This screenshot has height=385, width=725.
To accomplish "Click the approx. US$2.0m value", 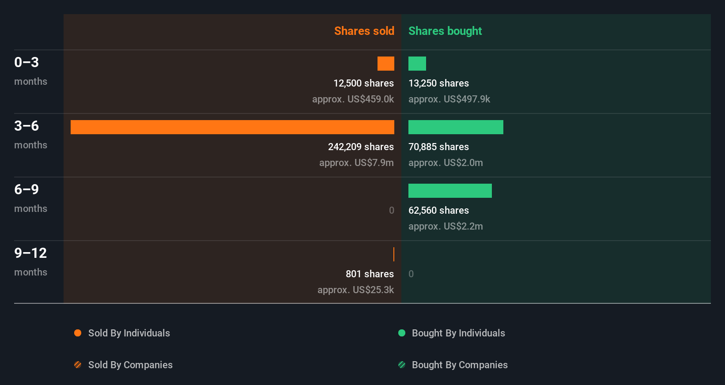I will click(446, 162).
